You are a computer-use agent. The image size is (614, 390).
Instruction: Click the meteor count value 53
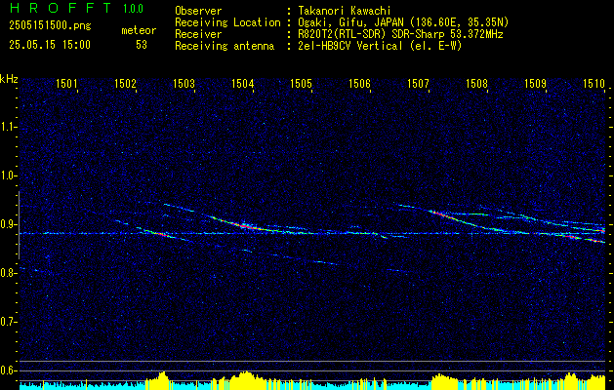point(142,45)
